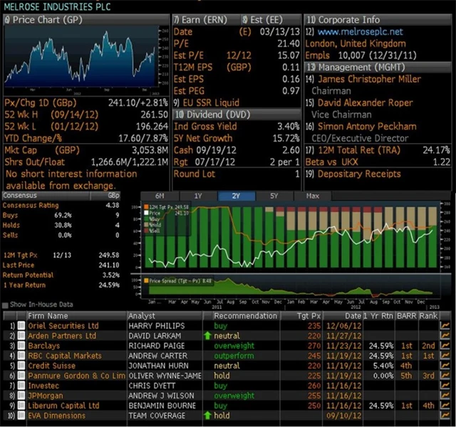Enable the Show In-House Data checkbox
This screenshot has width=456, height=427.
pos(6,305)
